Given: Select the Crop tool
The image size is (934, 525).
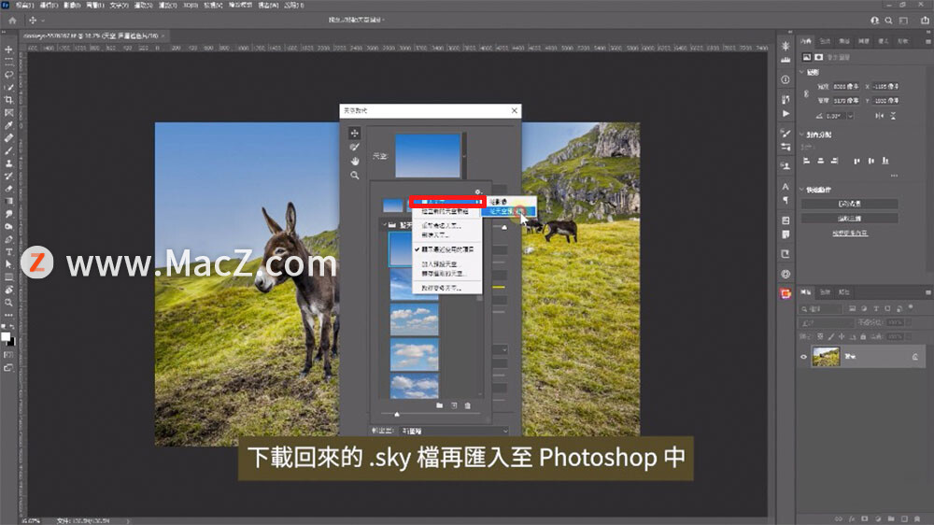Looking at the screenshot, I should coord(8,100).
